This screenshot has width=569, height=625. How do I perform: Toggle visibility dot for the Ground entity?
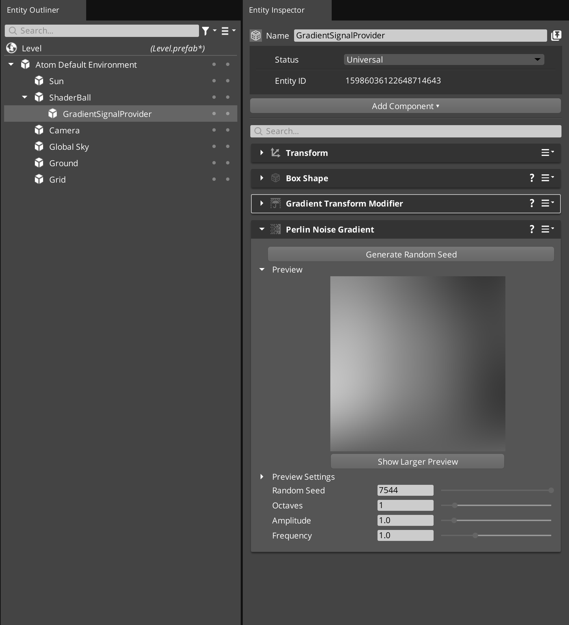[214, 163]
